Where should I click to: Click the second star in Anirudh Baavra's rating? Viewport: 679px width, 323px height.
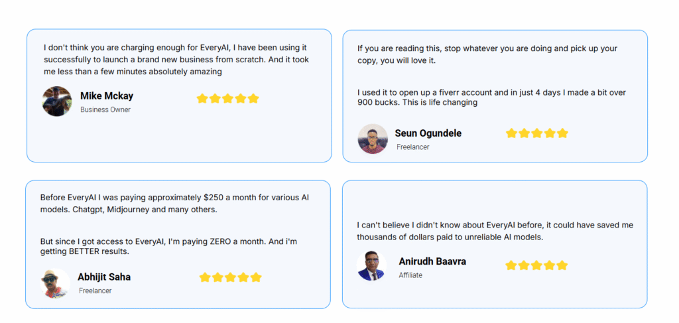[524, 265]
